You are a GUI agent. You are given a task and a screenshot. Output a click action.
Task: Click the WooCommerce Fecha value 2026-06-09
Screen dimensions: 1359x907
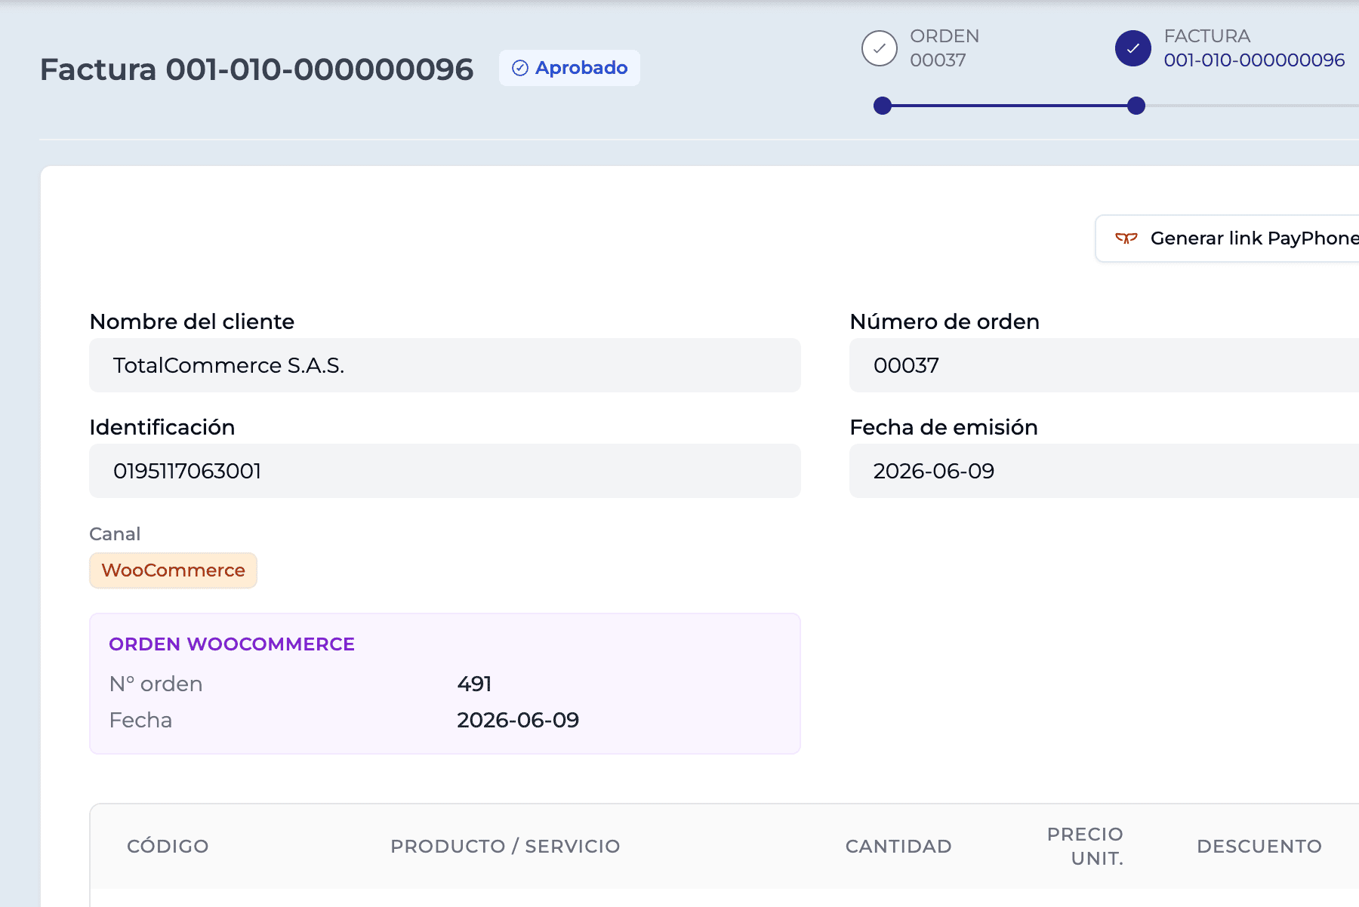click(x=518, y=720)
